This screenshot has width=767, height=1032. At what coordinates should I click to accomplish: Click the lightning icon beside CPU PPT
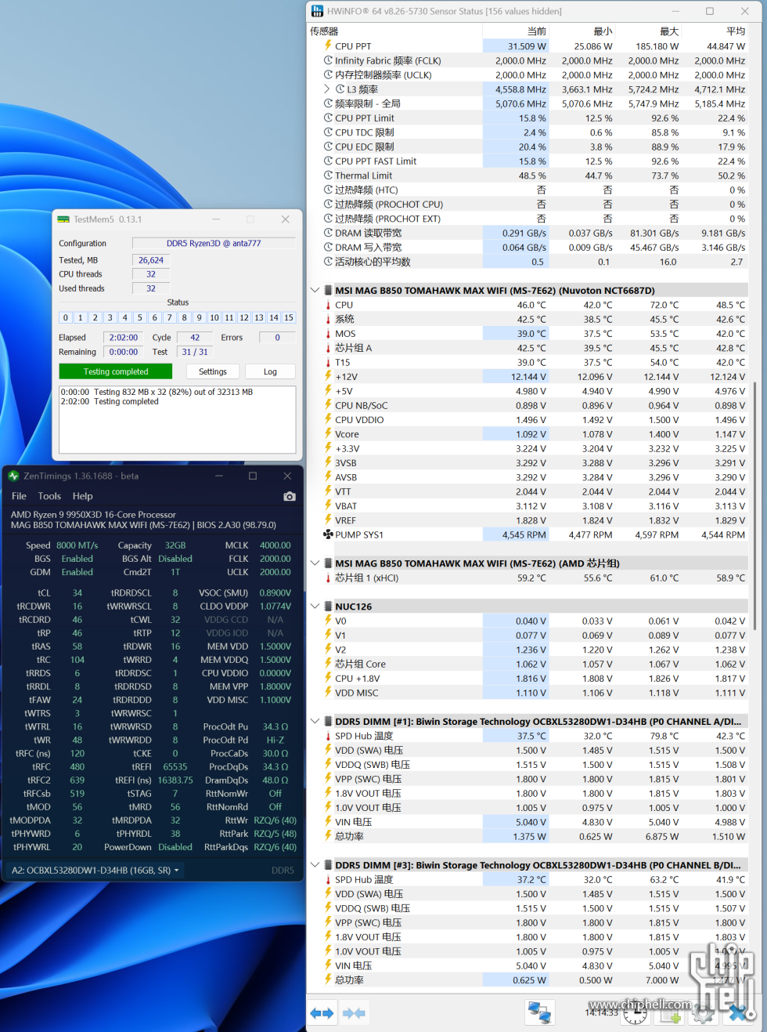(x=328, y=46)
